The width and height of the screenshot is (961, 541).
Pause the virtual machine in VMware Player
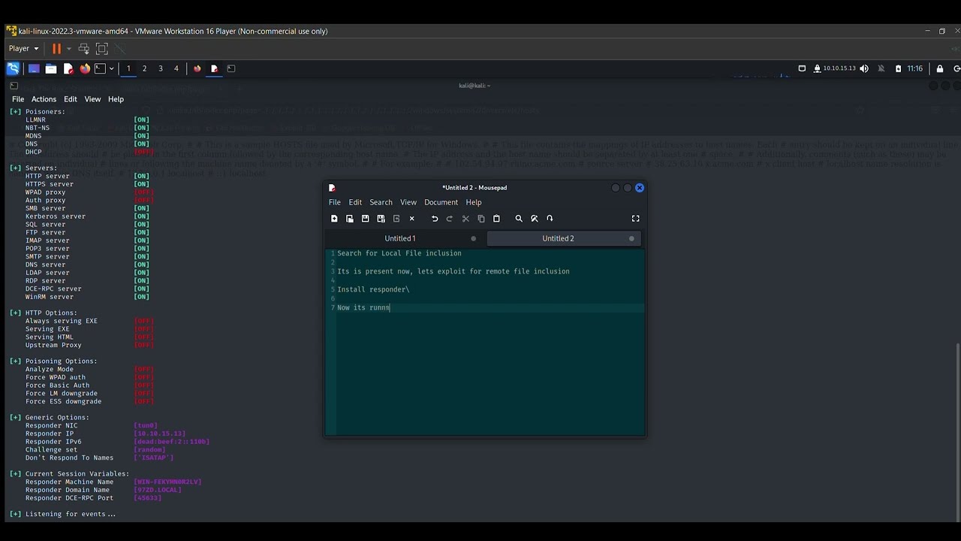(x=56, y=49)
